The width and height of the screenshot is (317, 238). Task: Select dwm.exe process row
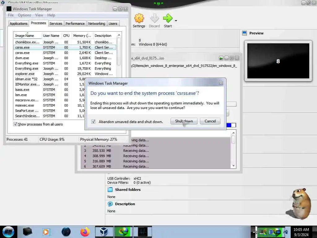[65, 58]
